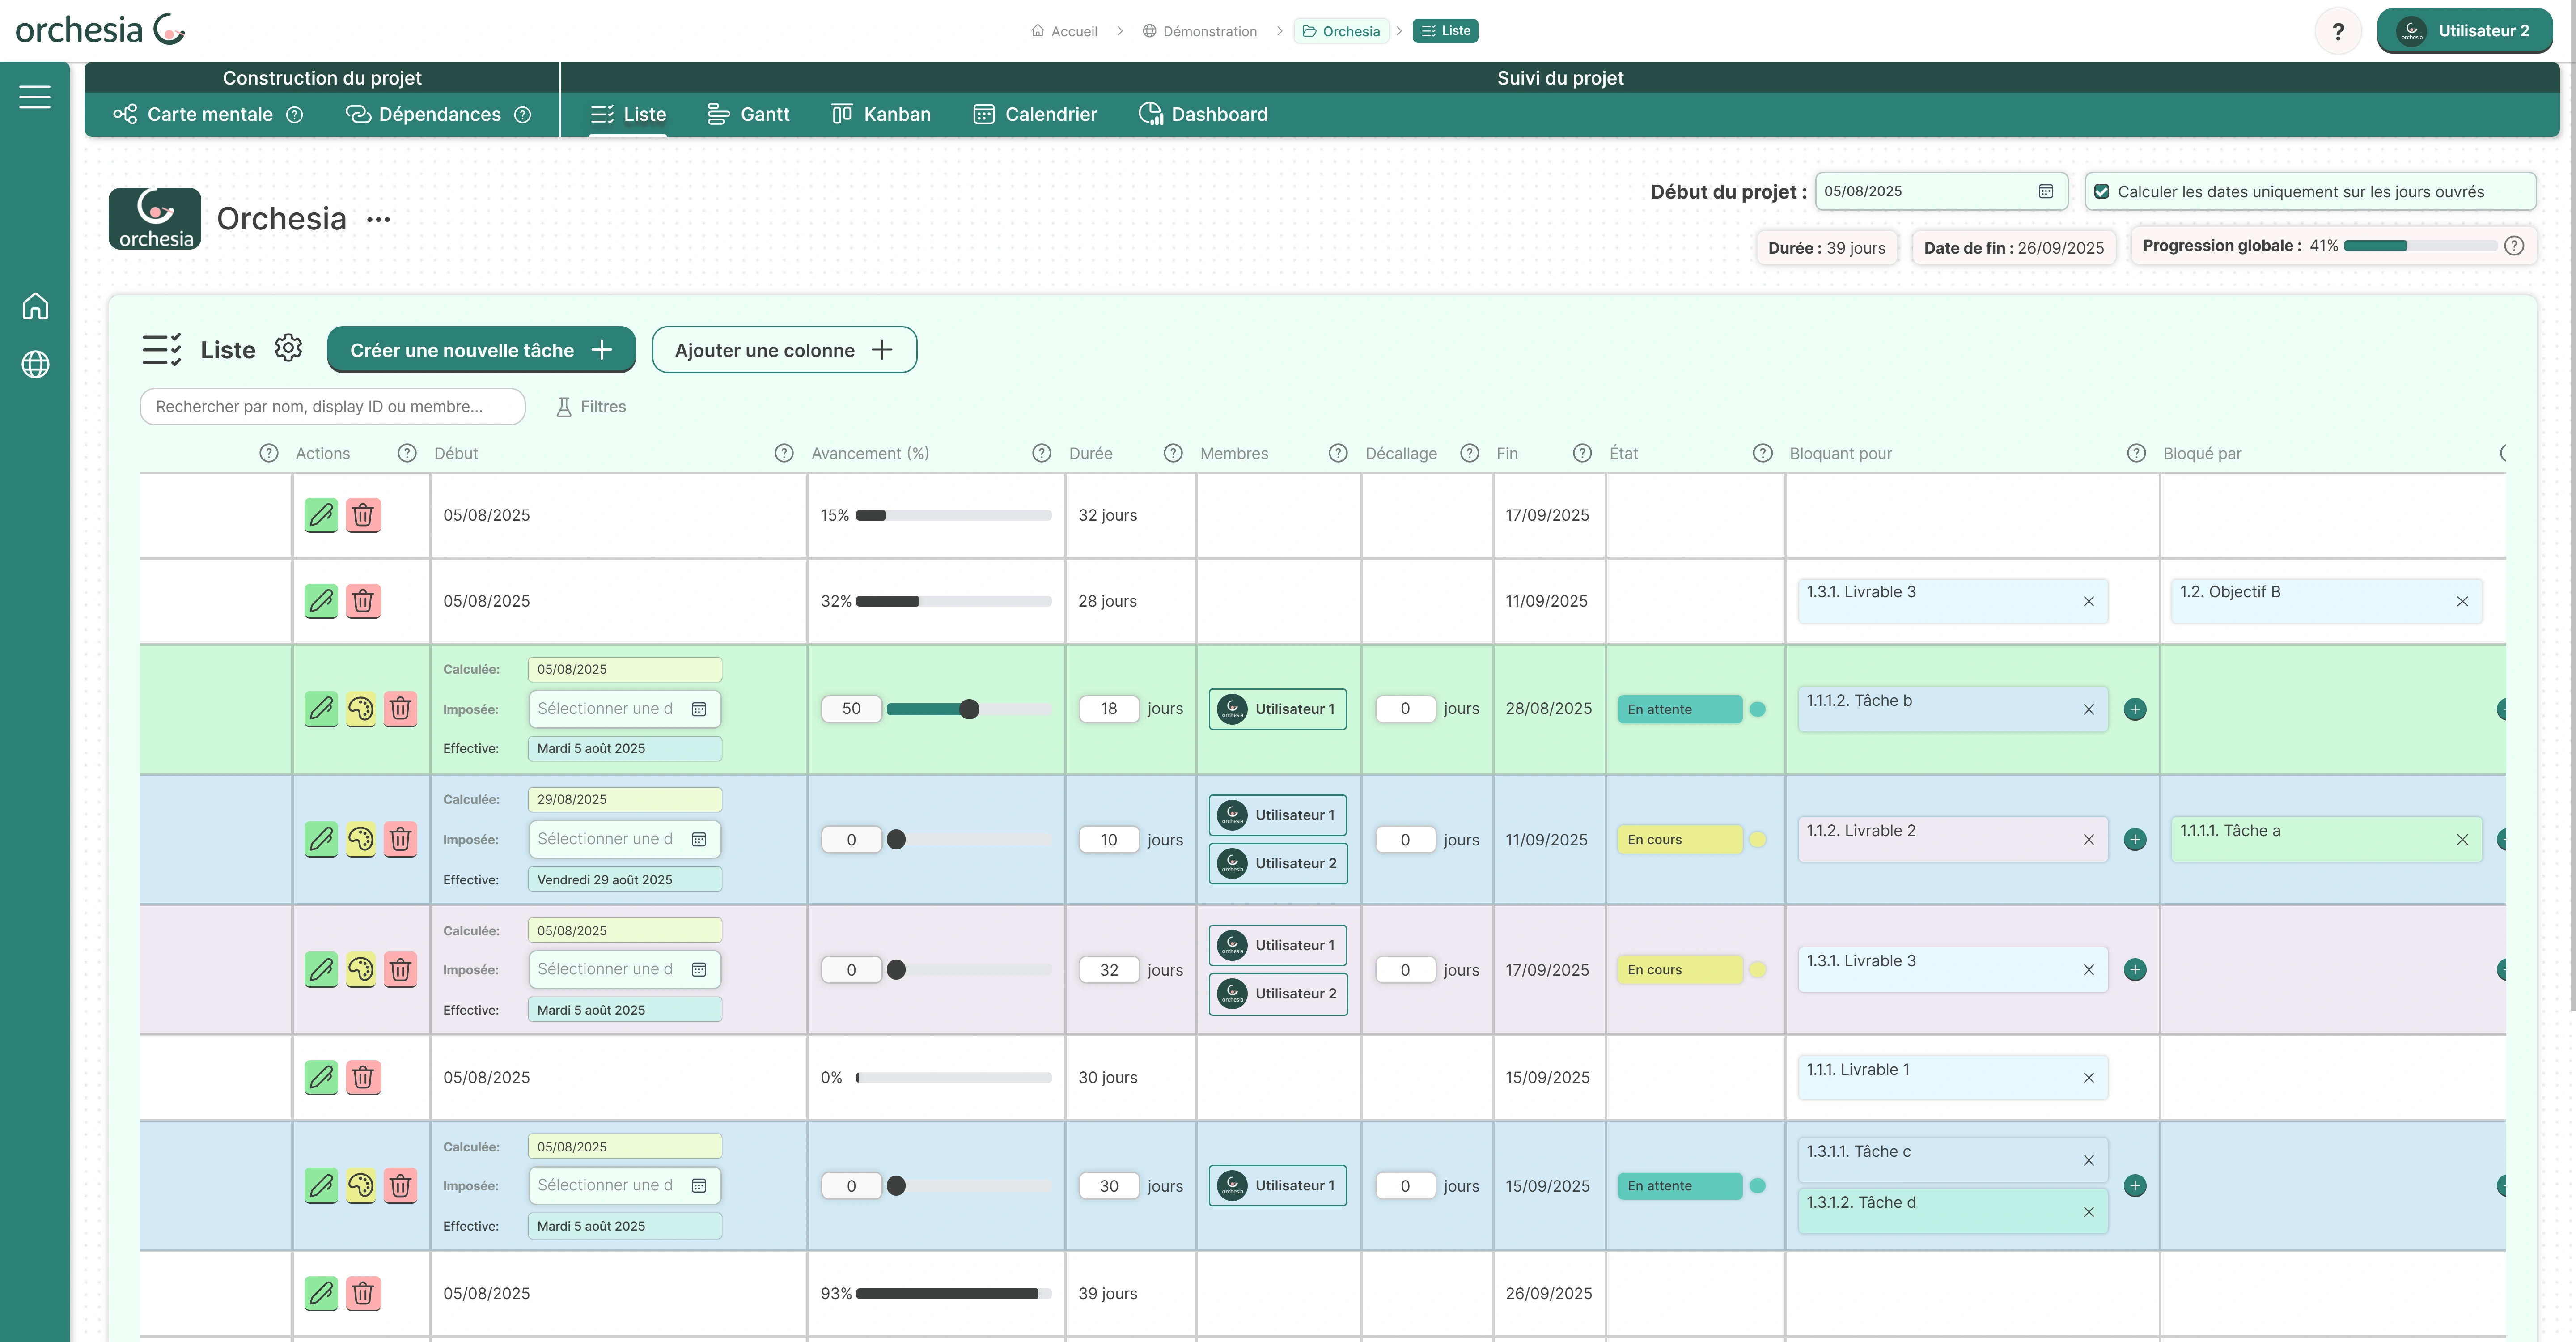Click the help icon next to Dépendances
Image resolution: width=2576 pixels, height=1342 pixels.
point(522,114)
